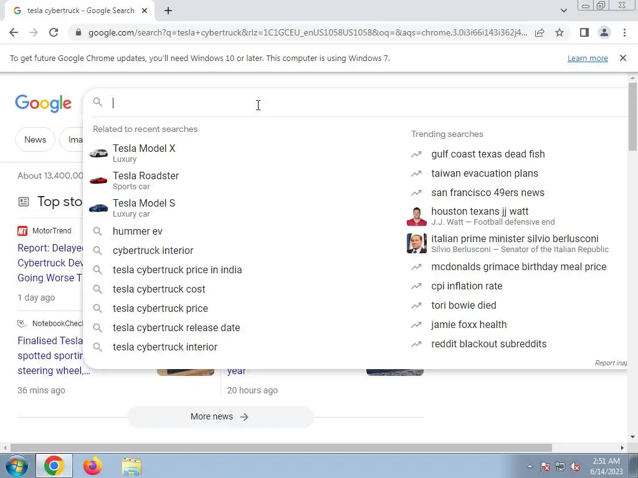Viewport: 638px width, 478px height.
Task: Select tesla cybertruck release date suggestion
Action: tap(240, 327)
